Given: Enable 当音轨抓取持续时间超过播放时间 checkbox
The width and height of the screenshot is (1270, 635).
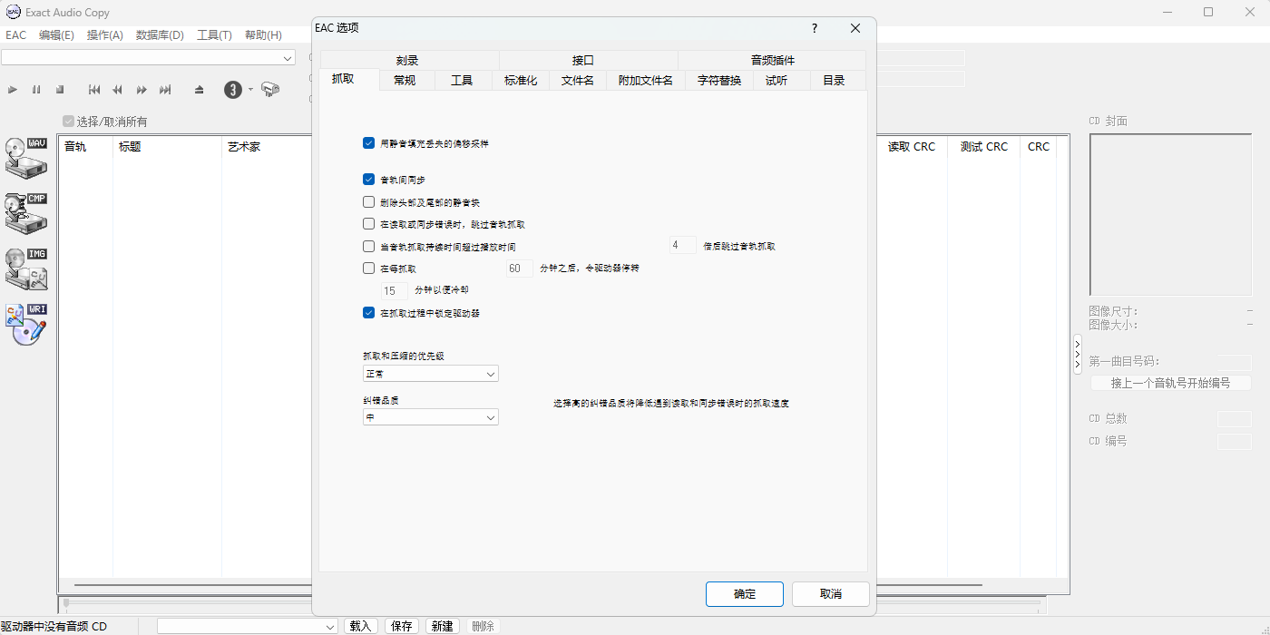Looking at the screenshot, I should click(x=368, y=246).
